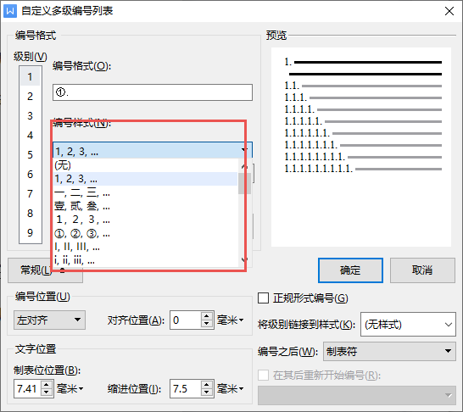
Task: Collapse the 编号样式 combo box arrow
Action: (x=244, y=150)
